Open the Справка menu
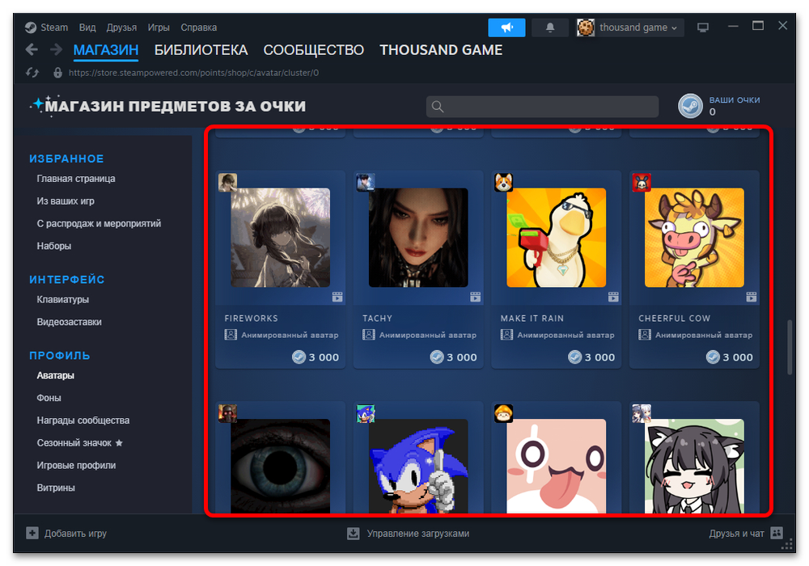 point(199,27)
